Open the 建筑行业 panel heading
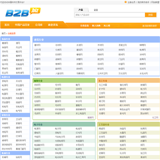This screenshot has width=160, height=160. pos(39,40)
